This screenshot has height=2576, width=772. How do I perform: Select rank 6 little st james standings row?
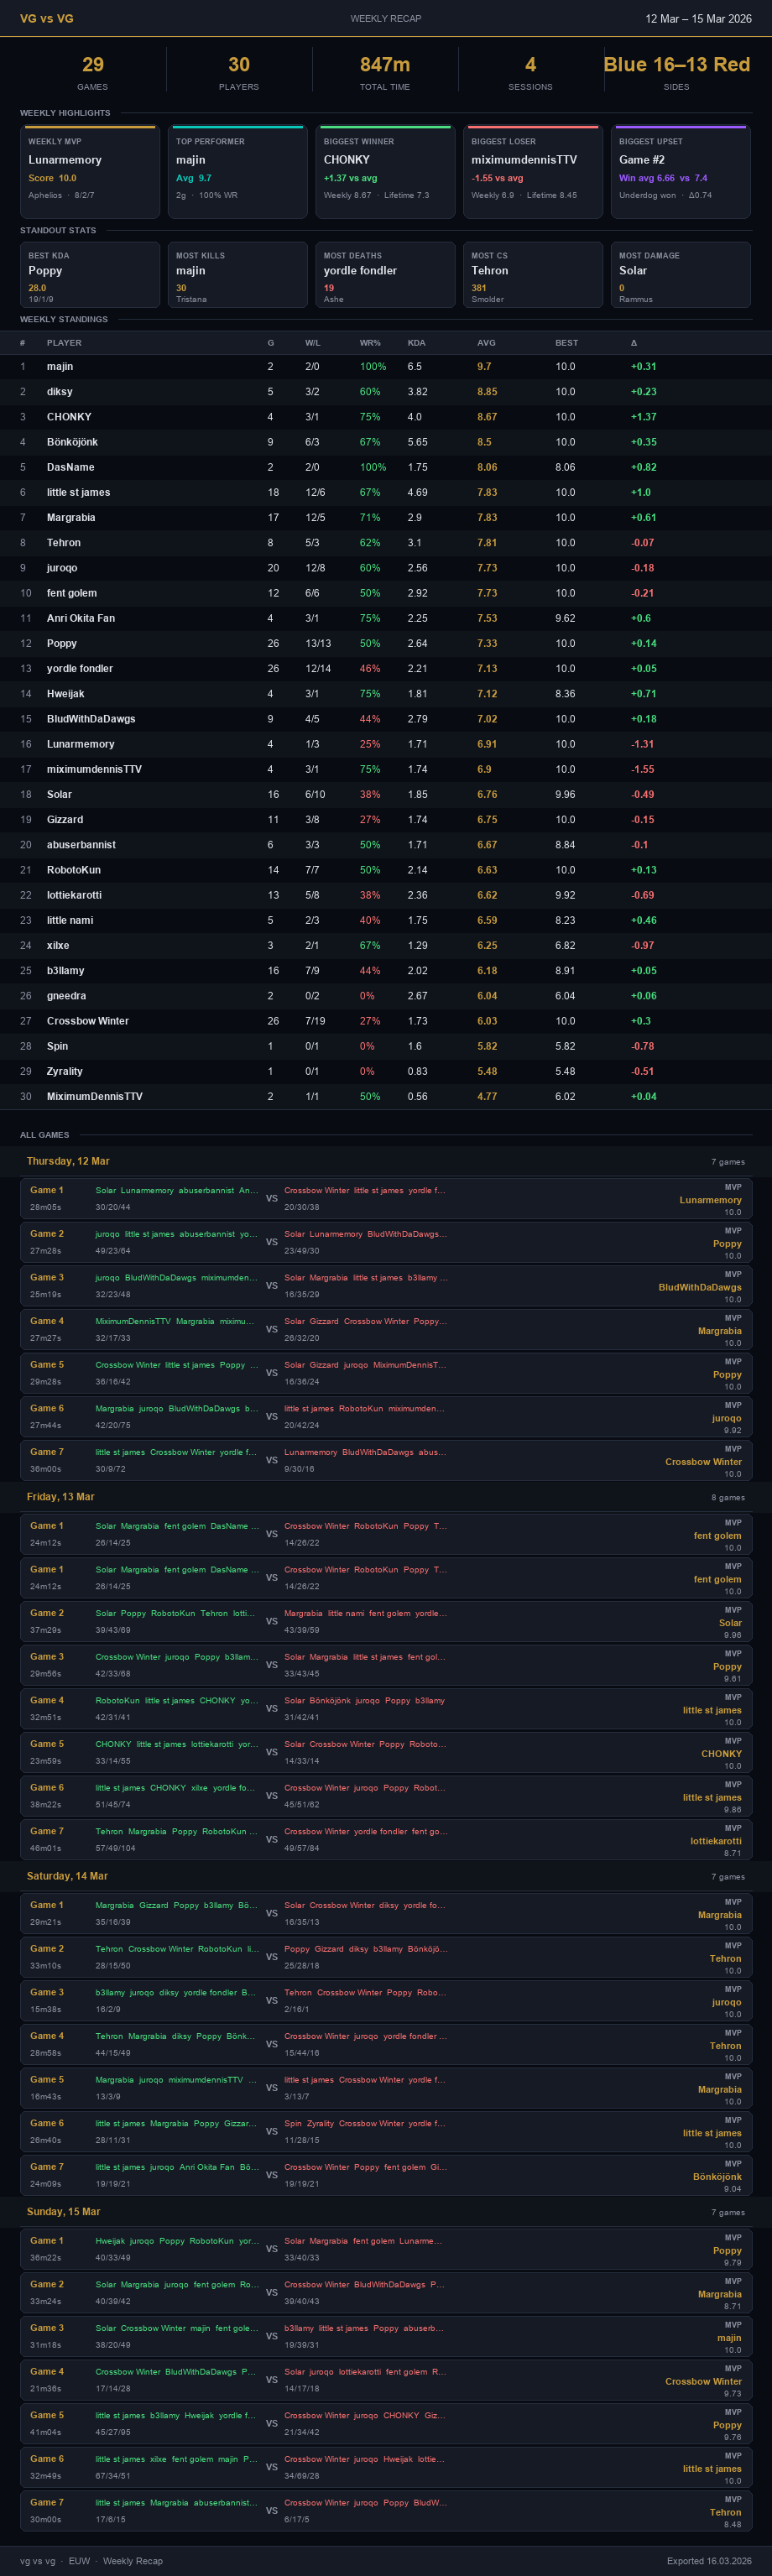click(386, 493)
